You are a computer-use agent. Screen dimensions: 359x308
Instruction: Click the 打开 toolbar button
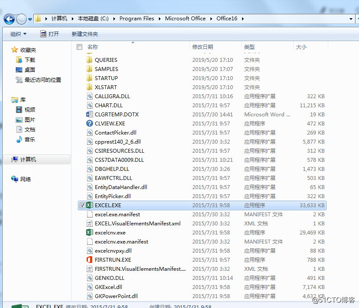pyautogui.click(x=50, y=34)
